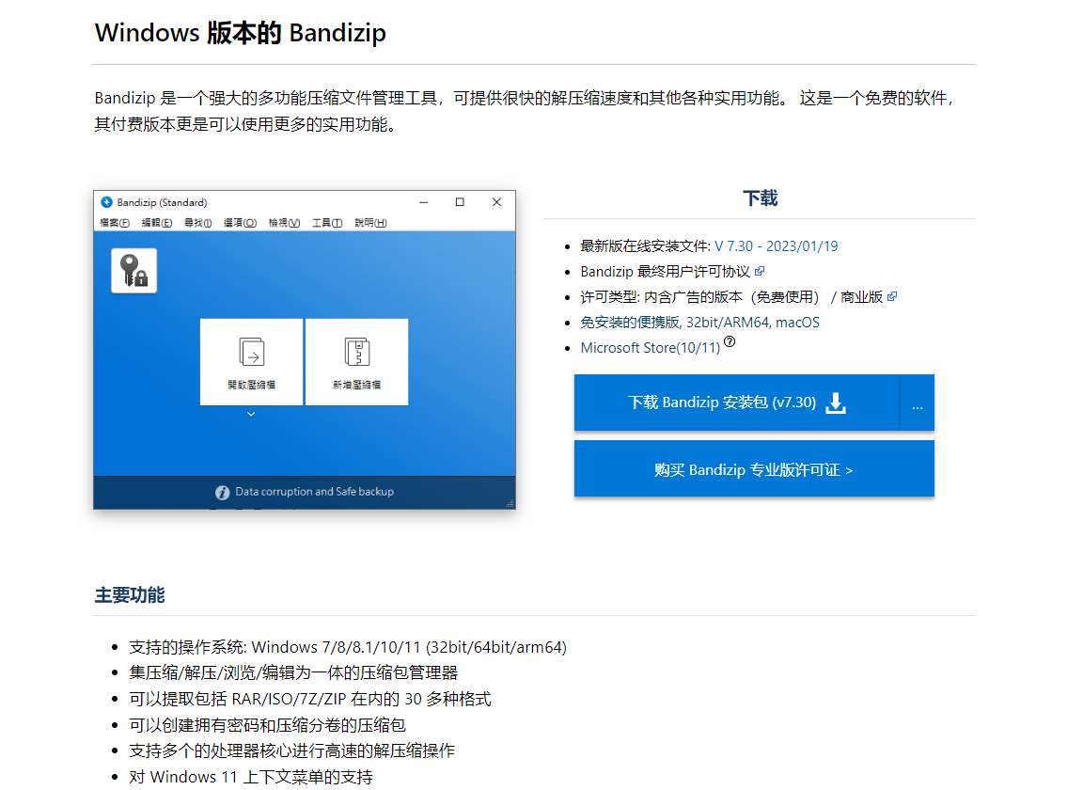Click the 购买 Bandizip 专业版许可证 button

click(753, 468)
